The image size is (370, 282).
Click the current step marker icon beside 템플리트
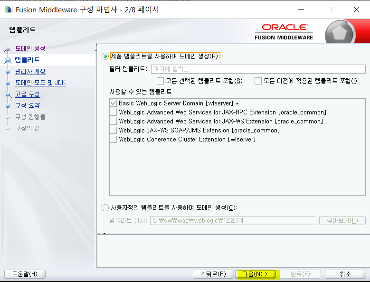pyautogui.click(x=8, y=60)
